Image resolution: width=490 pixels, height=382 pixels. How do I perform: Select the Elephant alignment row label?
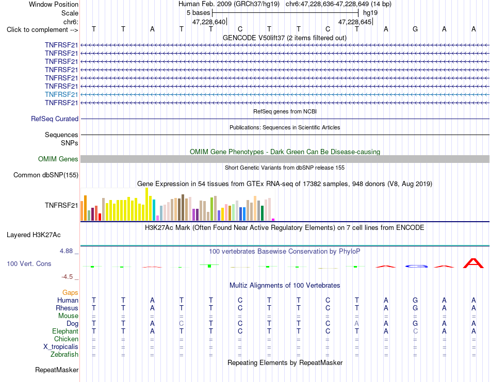click(66, 331)
